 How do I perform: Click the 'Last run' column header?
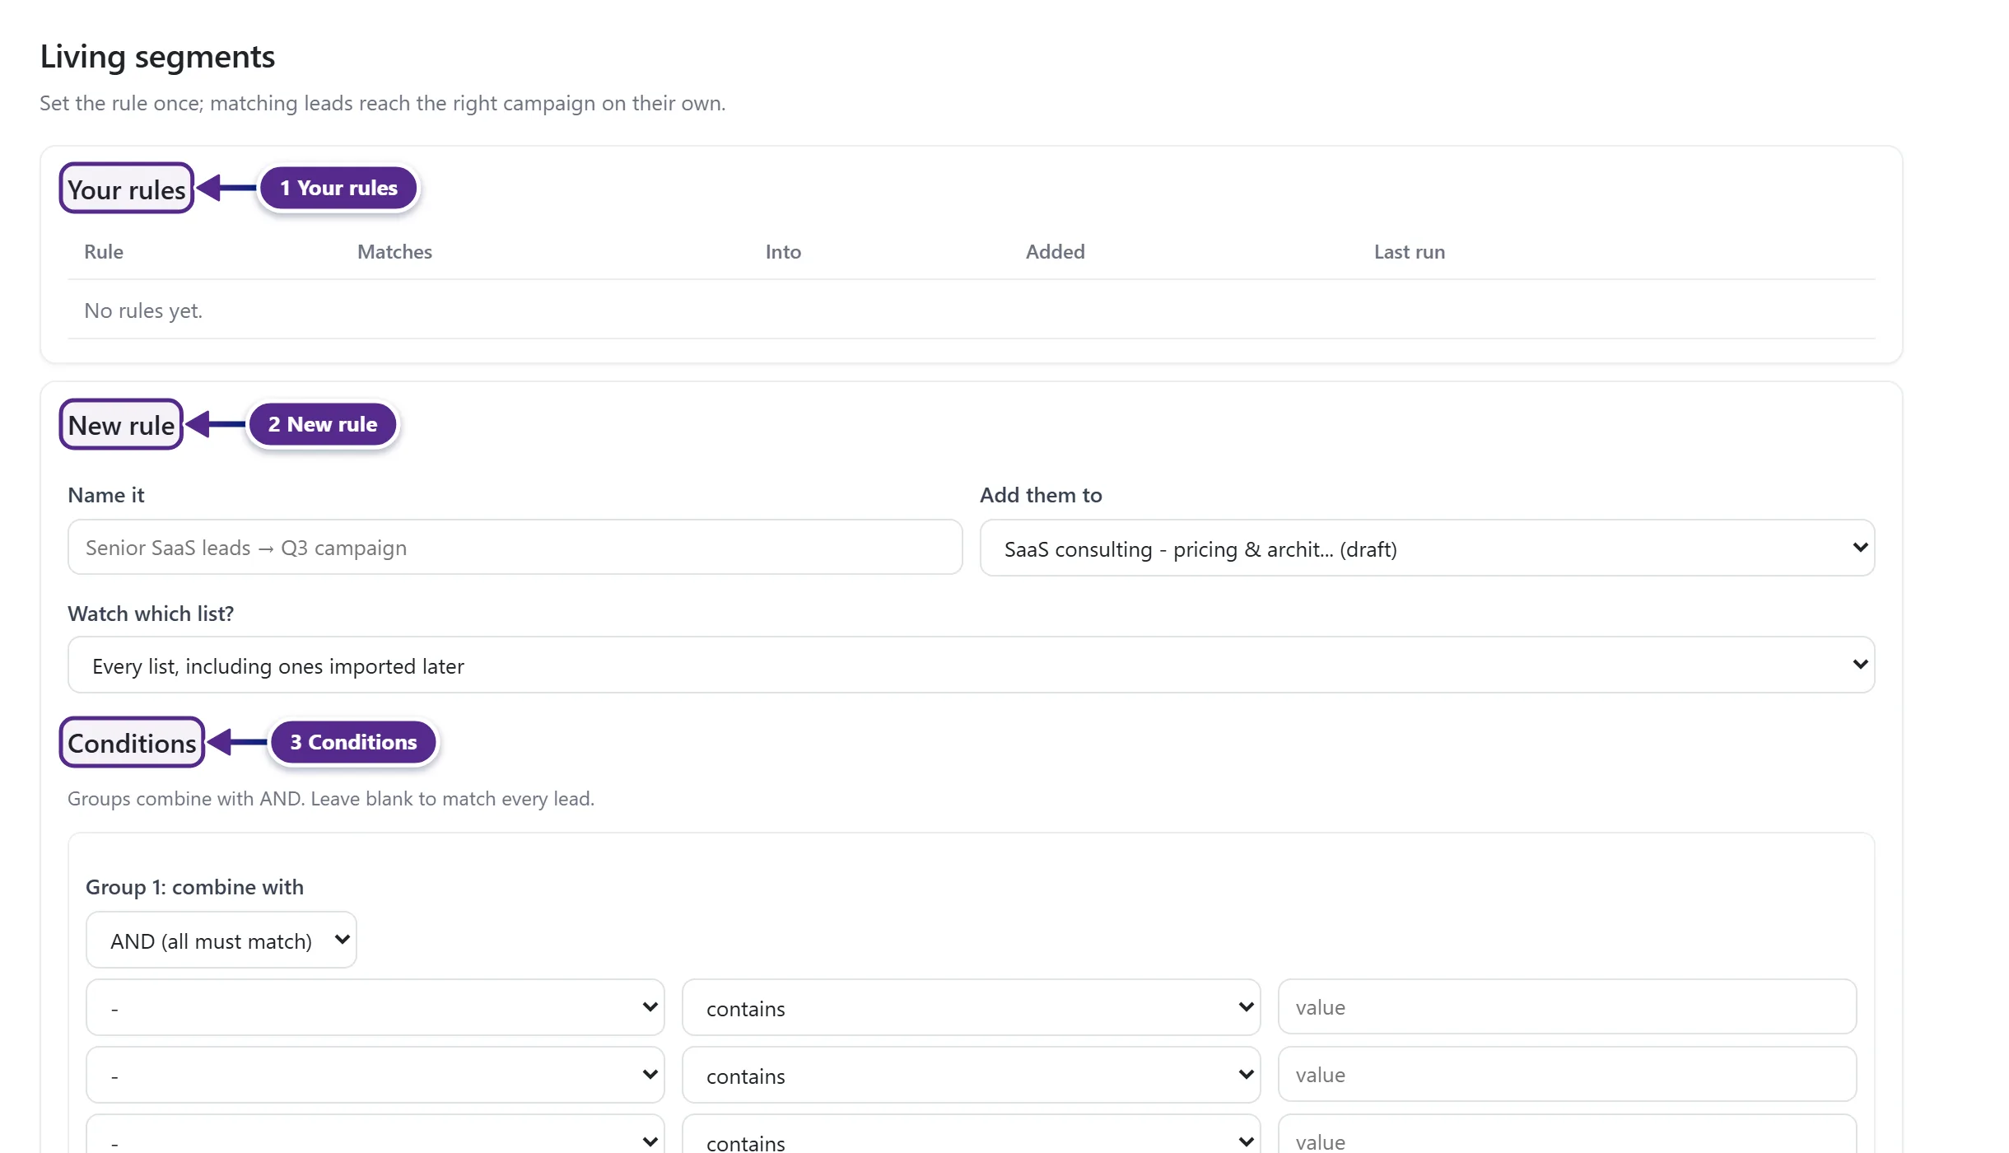tap(1409, 252)
